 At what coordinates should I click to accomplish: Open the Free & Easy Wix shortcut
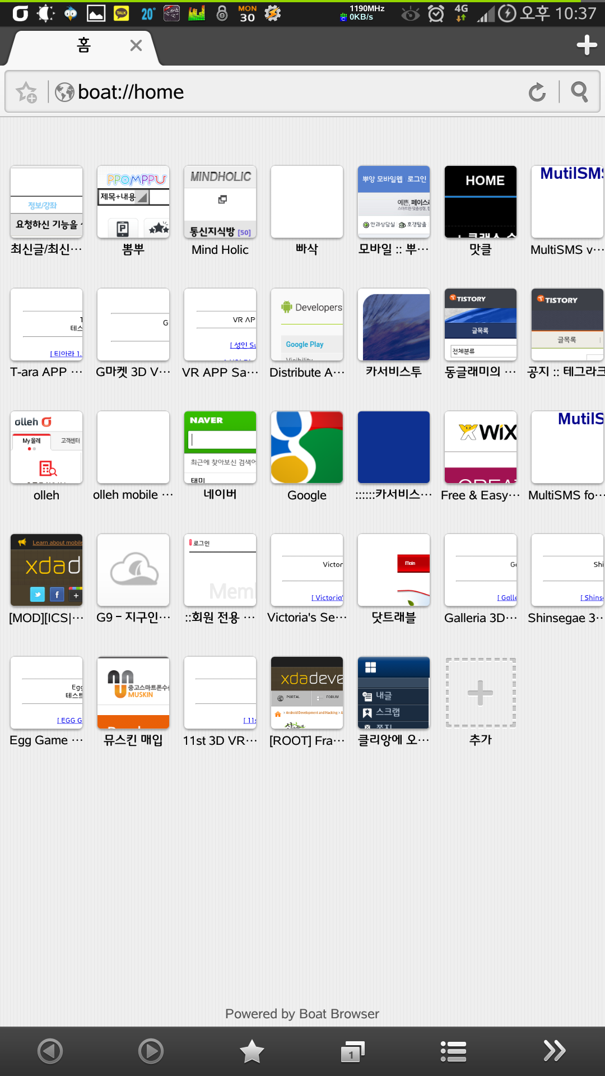[481, 448]
